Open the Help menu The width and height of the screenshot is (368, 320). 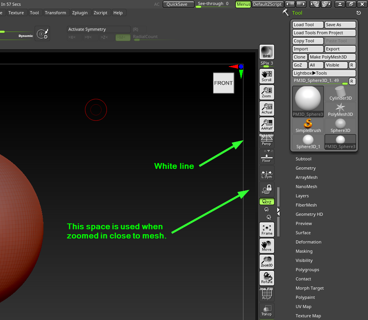118,13
